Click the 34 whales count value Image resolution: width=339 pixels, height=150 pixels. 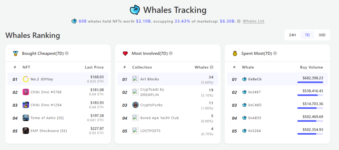pos(211,77)
